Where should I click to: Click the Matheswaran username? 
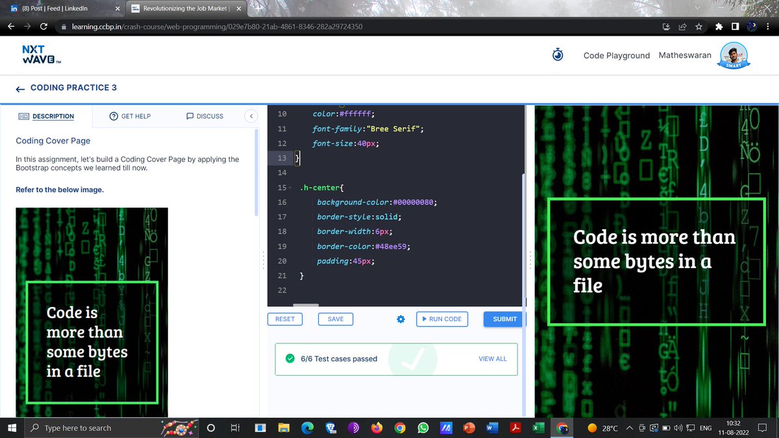pyautogui.click(x=685, y=56)
